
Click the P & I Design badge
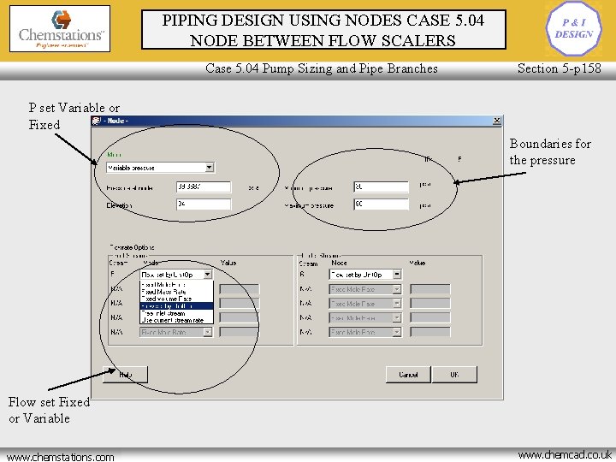tap(573, 28)
